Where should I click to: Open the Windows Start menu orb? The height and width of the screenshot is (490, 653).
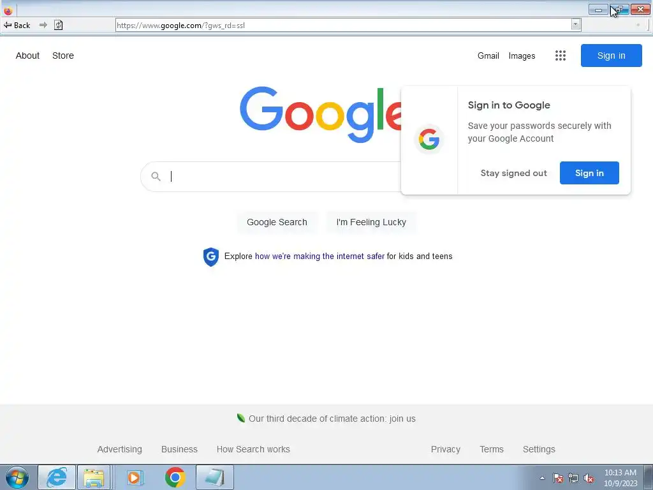[17, 477]
